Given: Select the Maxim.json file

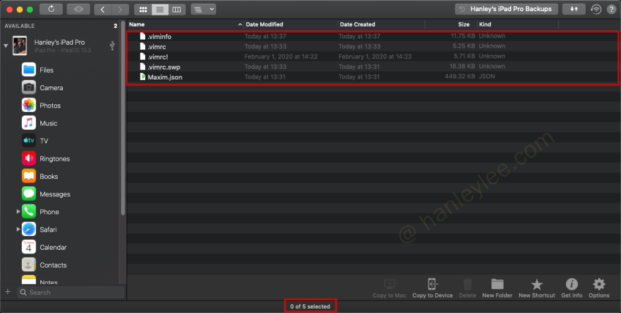Looking at the screenshot, I should [x=165, y=77].
